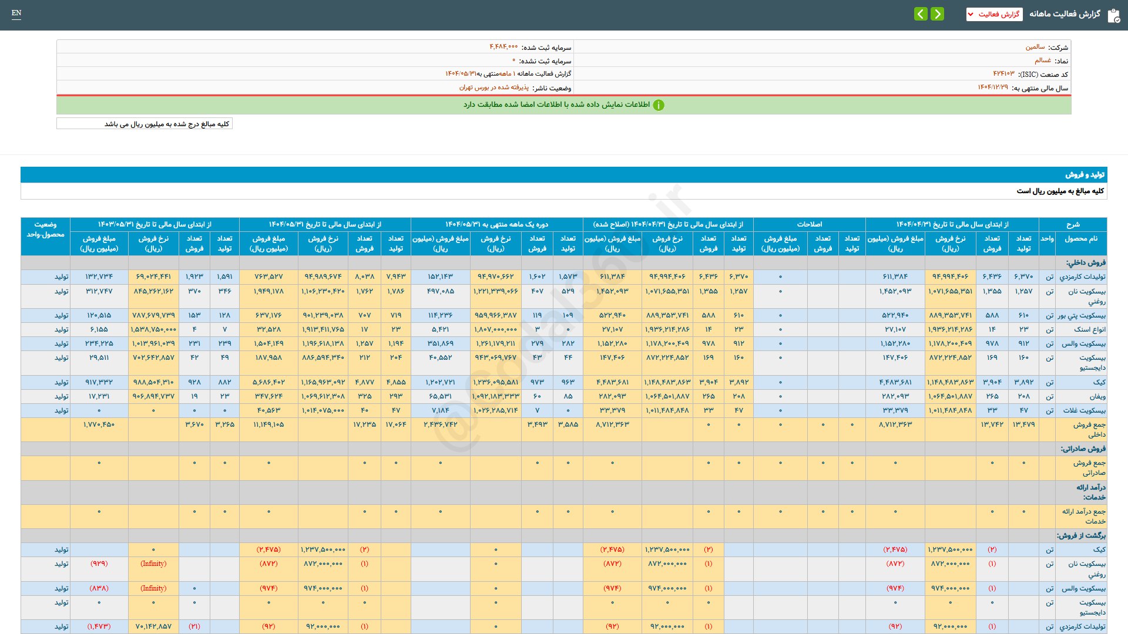Open the گزارش فعالیت dropdown

[994, 14]
